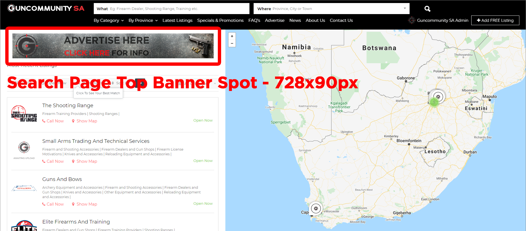
Task: Click the Cape Town map marker
Action: click(316, 208)
